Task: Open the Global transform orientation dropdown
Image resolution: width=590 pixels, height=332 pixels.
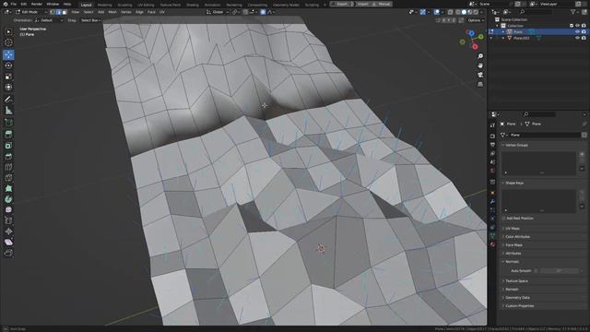Action: (218, 12)
